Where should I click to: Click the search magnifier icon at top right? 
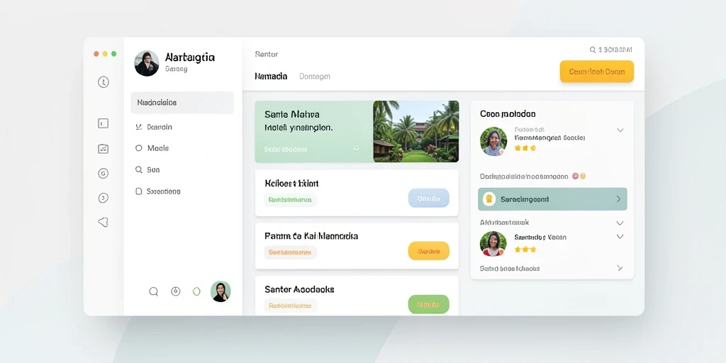593,50
